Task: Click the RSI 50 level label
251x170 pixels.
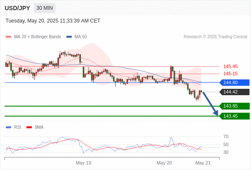Action: pos(226,144)
